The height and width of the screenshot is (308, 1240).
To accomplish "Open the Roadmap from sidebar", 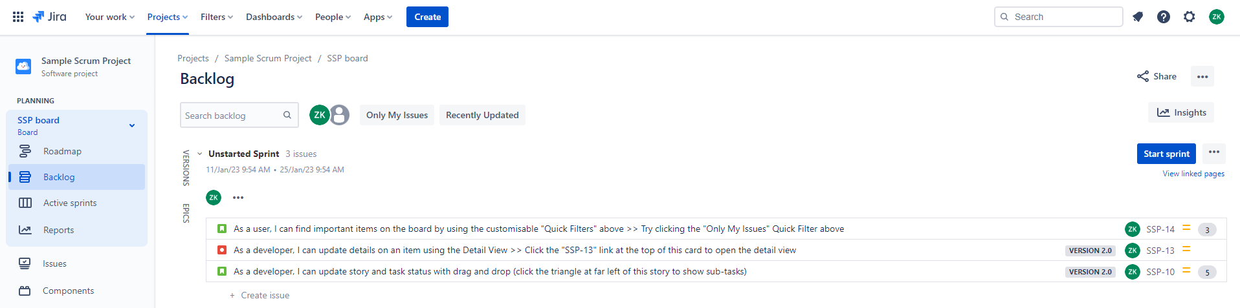I will (62, 151).
